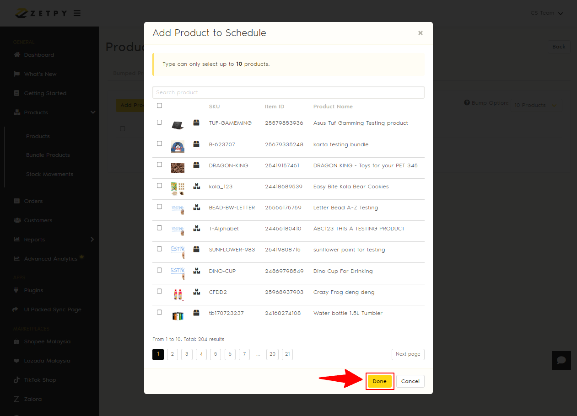Click the Getting Started book icon
The height and width of the screenshot is (416, 577).
(x=17, y=93)
